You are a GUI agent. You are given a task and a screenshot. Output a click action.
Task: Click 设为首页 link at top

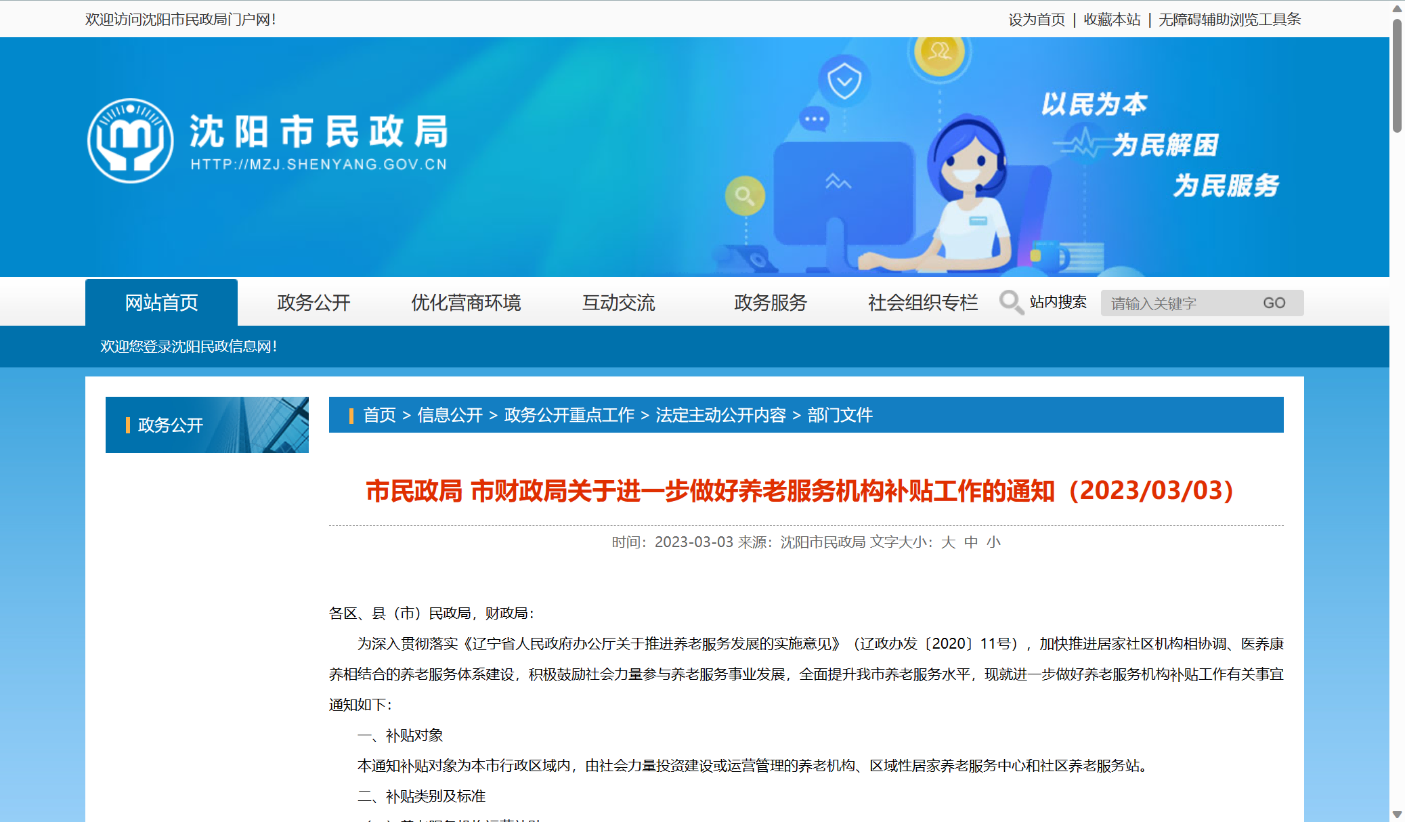[1036, 20]
